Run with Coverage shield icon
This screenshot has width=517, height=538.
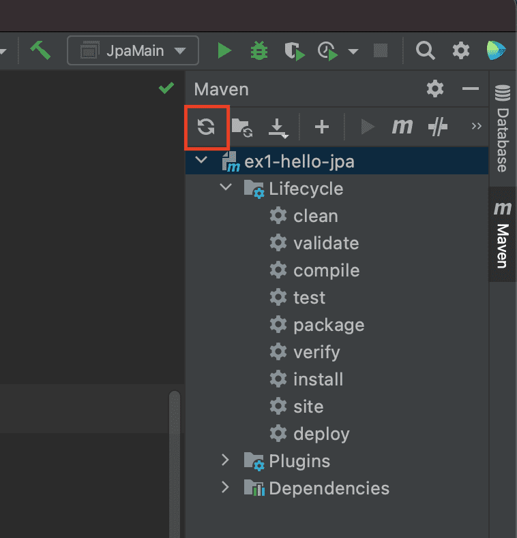pos(295,51)
